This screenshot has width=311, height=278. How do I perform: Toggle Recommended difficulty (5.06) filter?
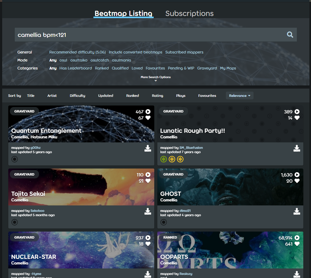coord(77,52)
